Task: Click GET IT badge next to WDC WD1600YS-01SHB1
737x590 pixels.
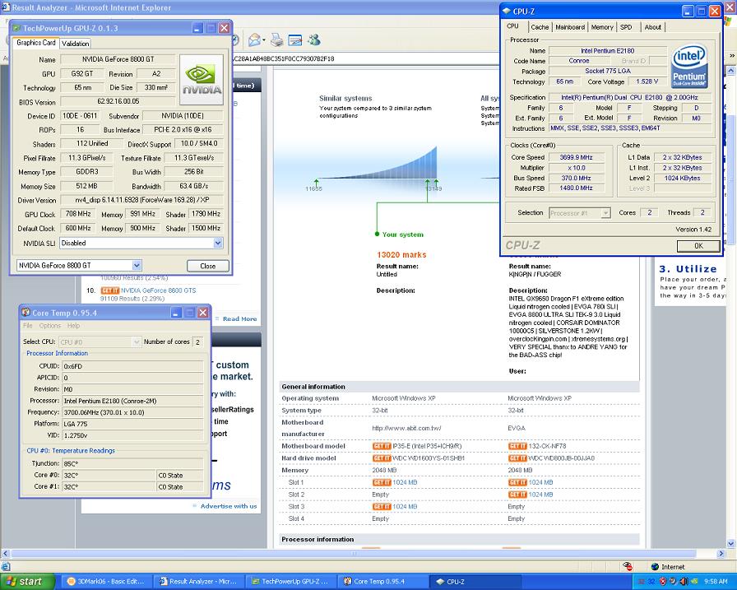Action: (382, 458)
